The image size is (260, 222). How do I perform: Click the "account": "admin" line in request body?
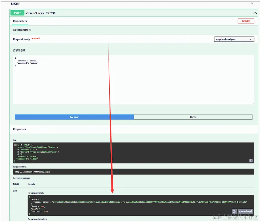[x=27, y=61]
